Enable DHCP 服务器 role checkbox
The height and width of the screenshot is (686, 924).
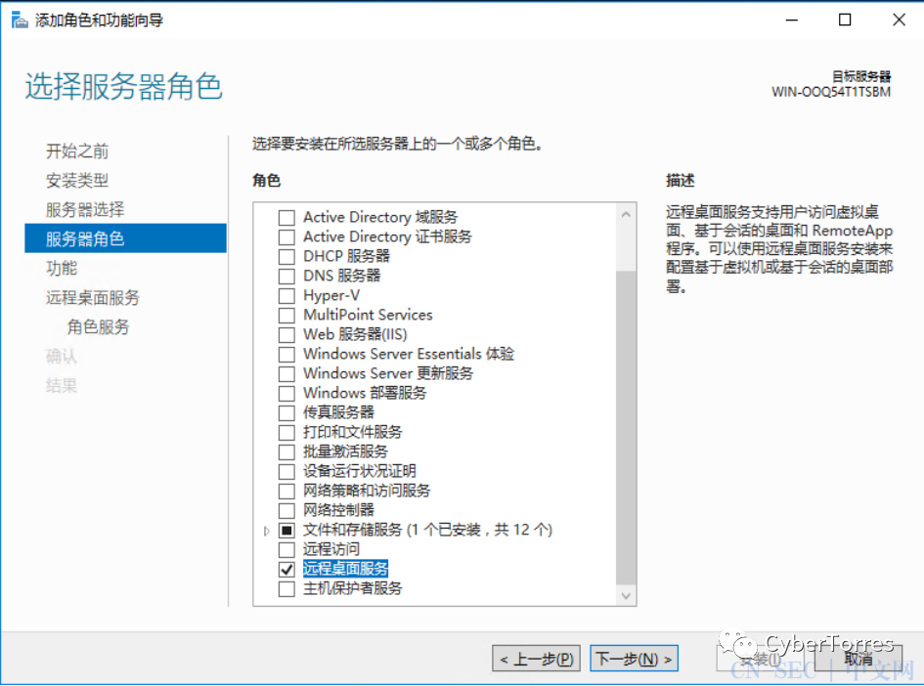pyautogui.click(x=287, y=257)
